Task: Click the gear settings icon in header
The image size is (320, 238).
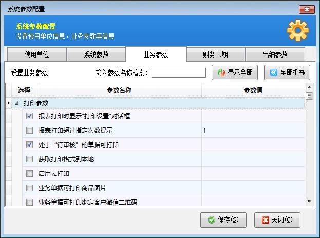Action: tap(298, 30)
